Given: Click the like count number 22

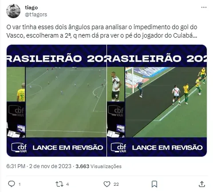Looking at the screenshot, I should tap(116, 184).
